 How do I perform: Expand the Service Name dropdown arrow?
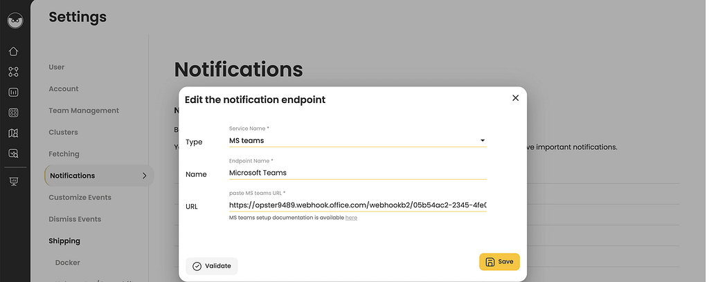pos(483,141)
